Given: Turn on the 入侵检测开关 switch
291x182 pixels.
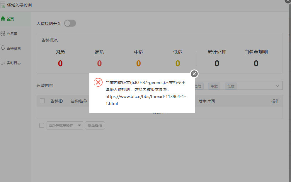Looking at the screenshot, I should [70, 23].
